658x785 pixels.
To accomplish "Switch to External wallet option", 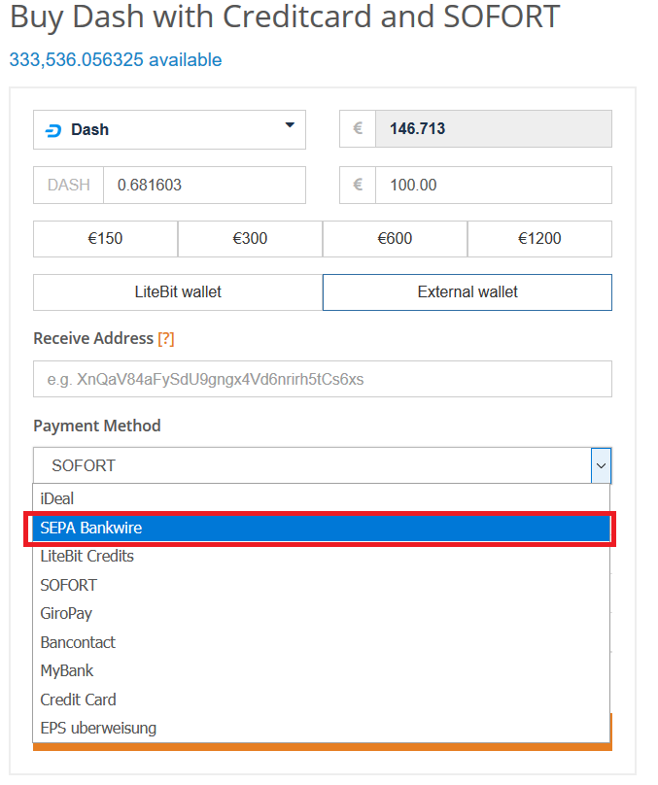I will [x=468, y=292].
